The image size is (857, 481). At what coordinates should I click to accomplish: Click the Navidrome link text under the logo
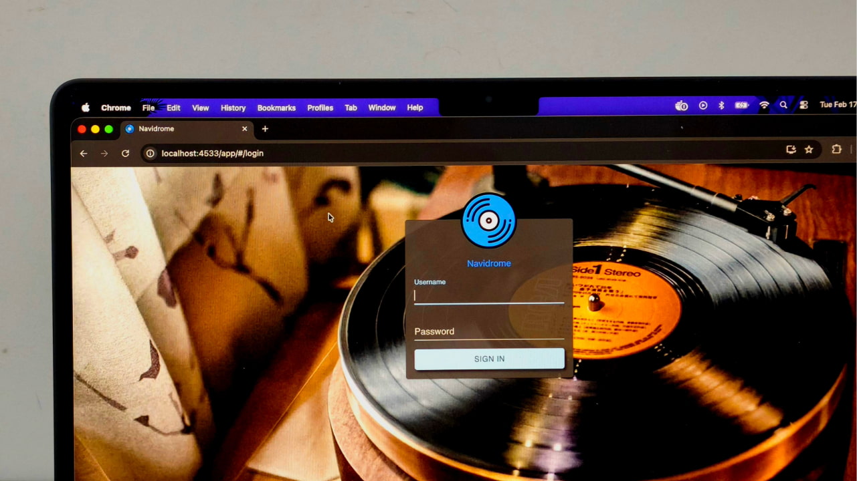[x=488, y=263]
